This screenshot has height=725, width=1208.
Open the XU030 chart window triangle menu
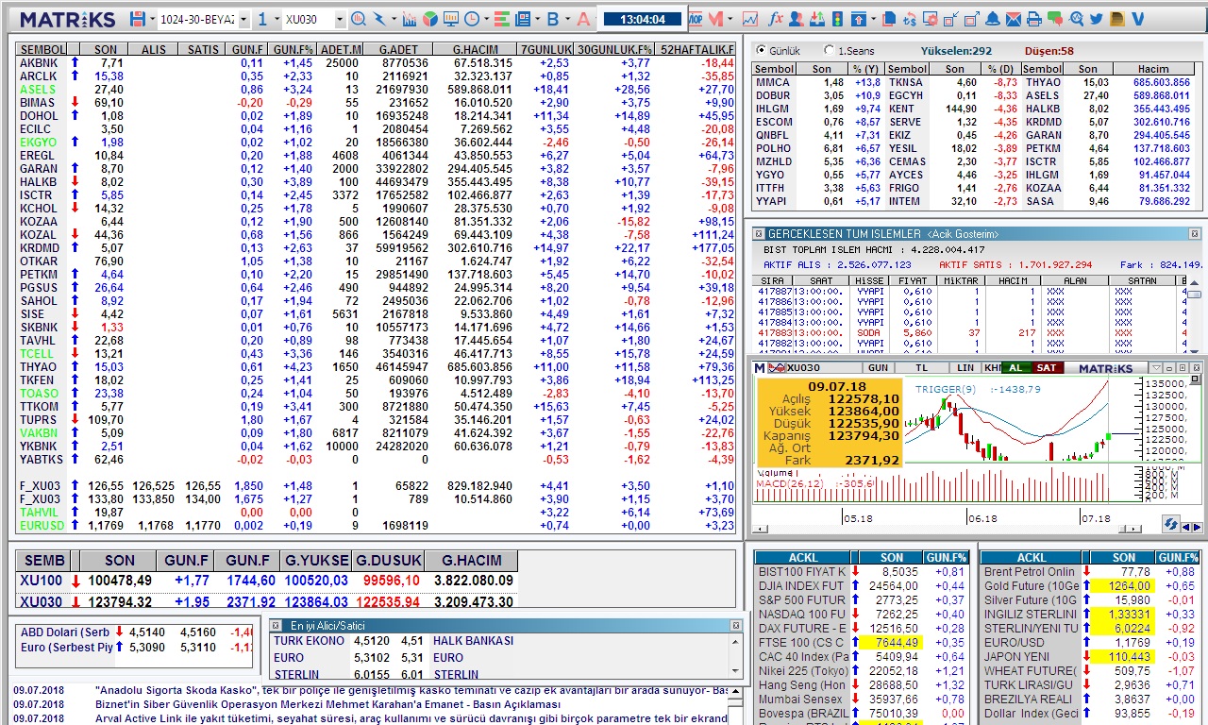click(1156, 367)
